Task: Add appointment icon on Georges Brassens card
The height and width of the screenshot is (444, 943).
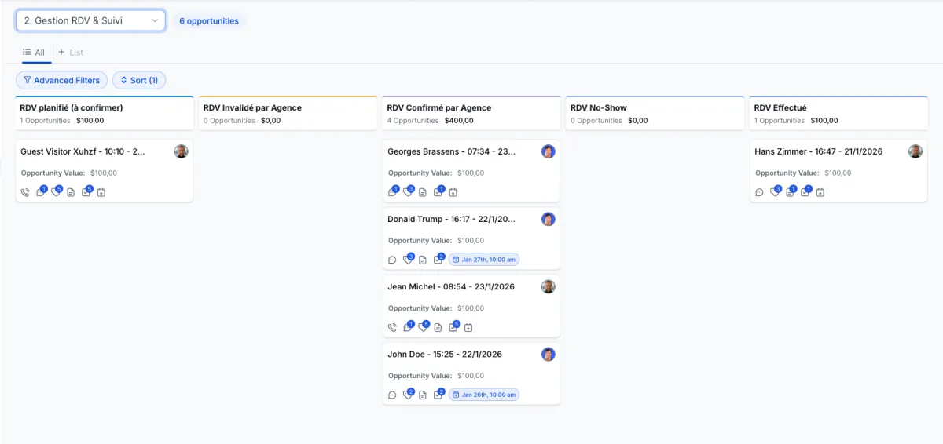Action: tap(453, 192)
